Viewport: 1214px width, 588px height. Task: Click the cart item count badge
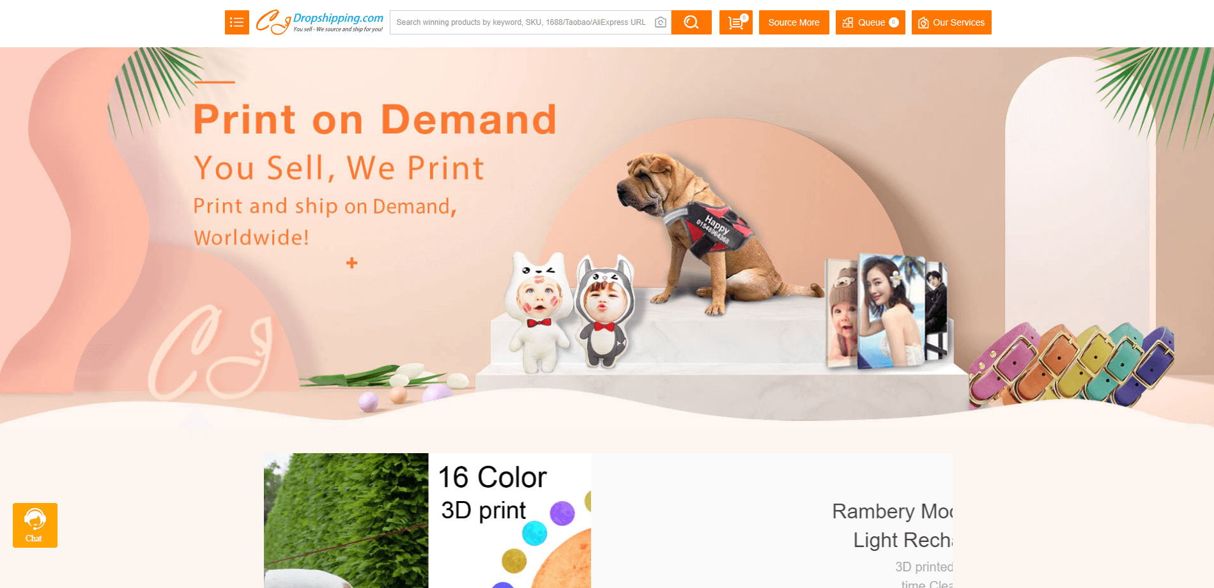[x=744, y=18]
